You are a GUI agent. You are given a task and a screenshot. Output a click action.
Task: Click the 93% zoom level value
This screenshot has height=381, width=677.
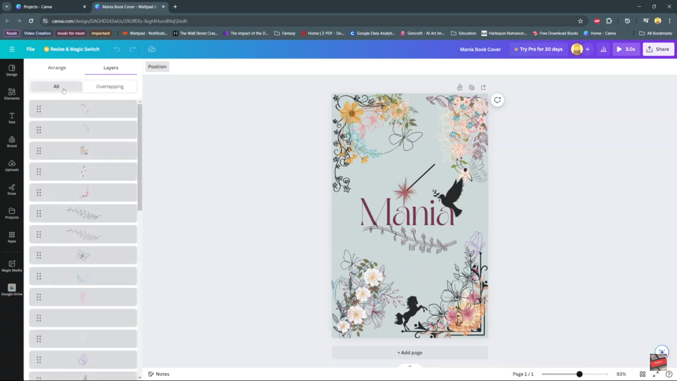(621, 374)
